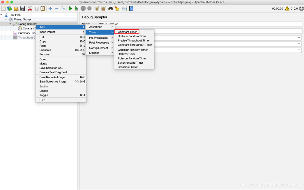Open the Timer submenu
Screen dimensions: 304x190
point(100,32)
